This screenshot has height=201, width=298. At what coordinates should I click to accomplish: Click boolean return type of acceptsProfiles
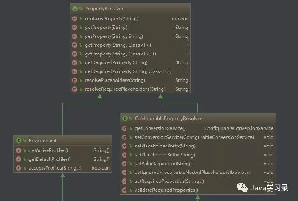[101, 168]
